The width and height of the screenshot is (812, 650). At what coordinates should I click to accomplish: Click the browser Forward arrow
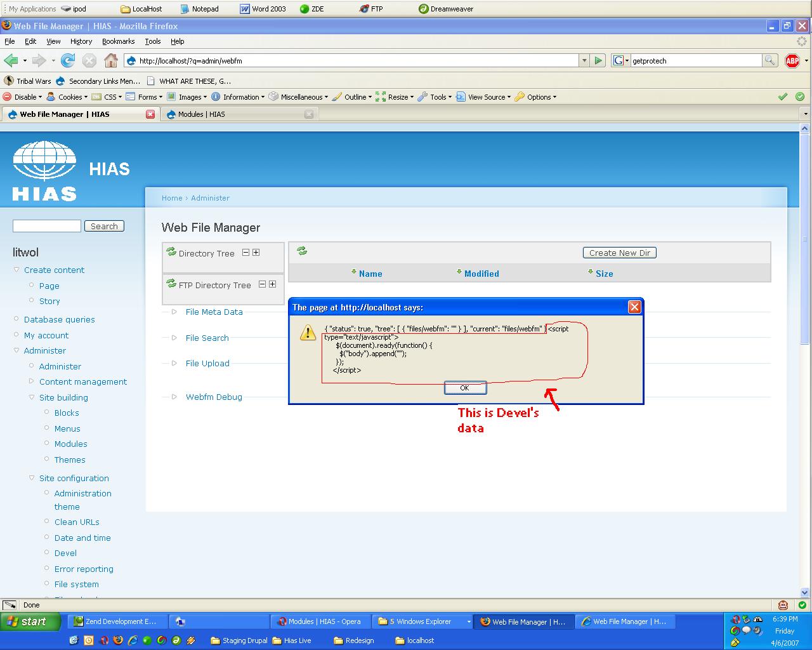[39, 61]
